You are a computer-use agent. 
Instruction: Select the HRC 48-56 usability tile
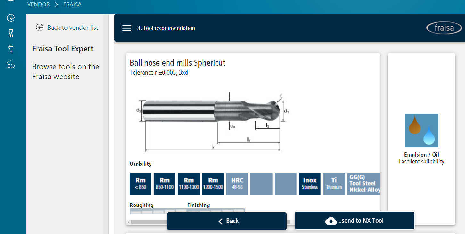pyautogui.click(x=237, y=184)
